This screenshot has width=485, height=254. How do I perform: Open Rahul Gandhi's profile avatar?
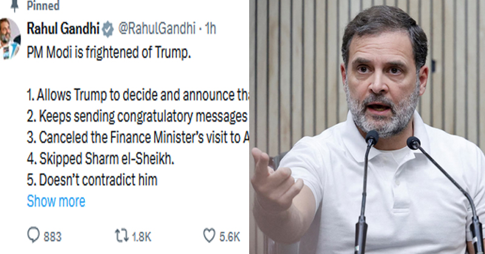coord(10,39)
